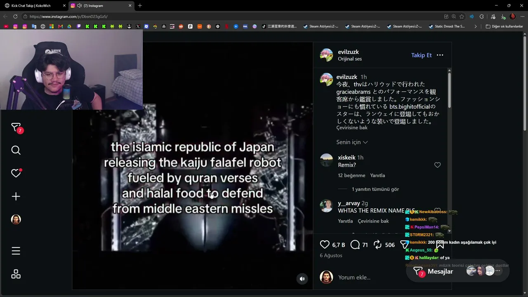
Task: Show more bookmarks with overflow chevron
Action: click(x=476, y=26)
